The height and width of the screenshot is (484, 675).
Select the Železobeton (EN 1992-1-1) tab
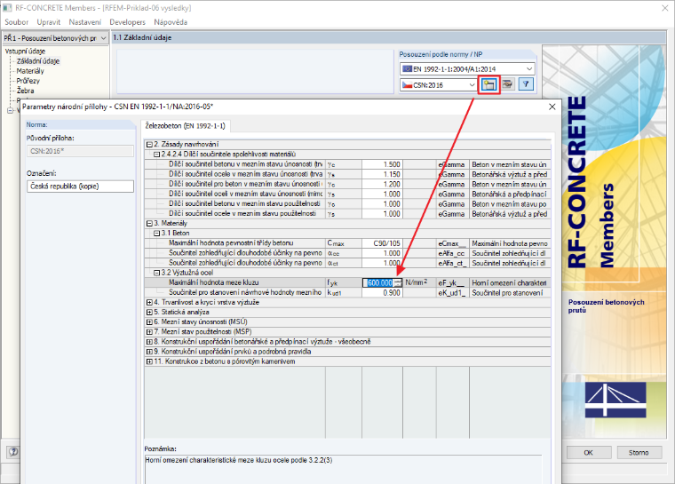click(185, 126)
